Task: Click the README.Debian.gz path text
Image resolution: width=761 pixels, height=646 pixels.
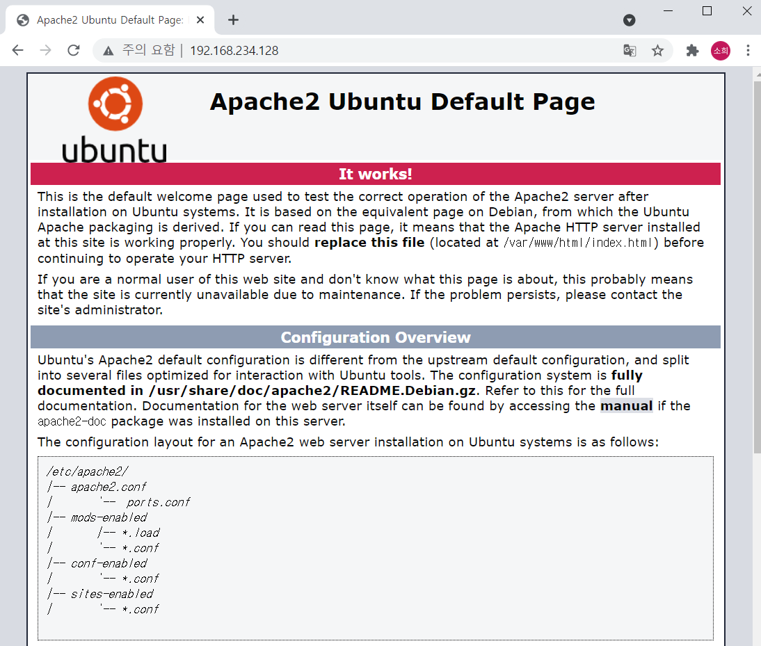Action: point(312,390)
